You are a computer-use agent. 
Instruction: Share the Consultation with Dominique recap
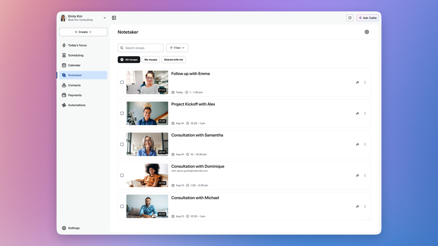(x=357, y=175)
